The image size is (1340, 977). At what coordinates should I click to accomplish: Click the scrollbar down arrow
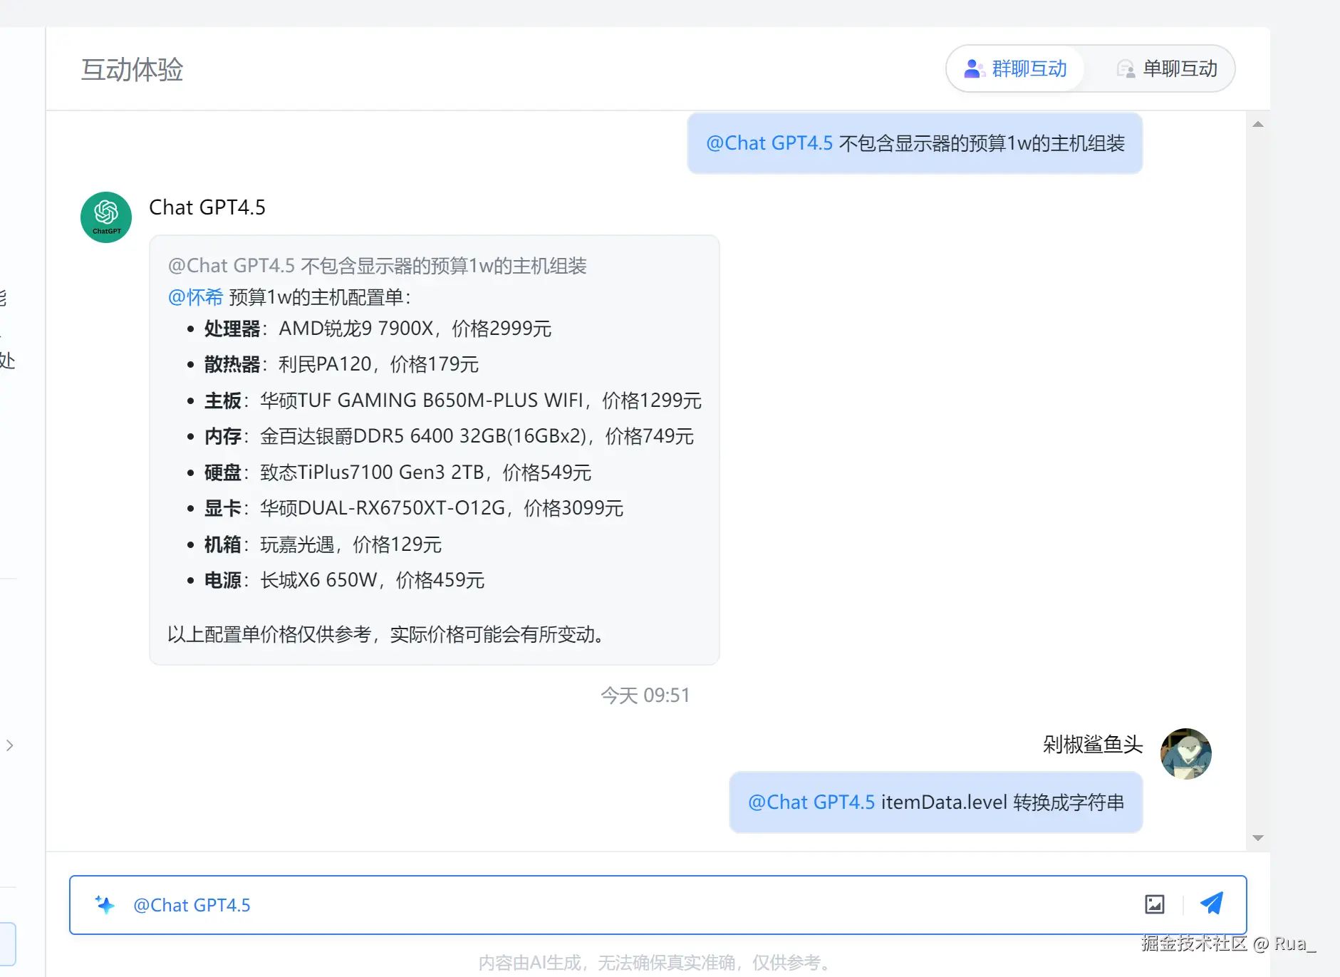point(1259,837)
